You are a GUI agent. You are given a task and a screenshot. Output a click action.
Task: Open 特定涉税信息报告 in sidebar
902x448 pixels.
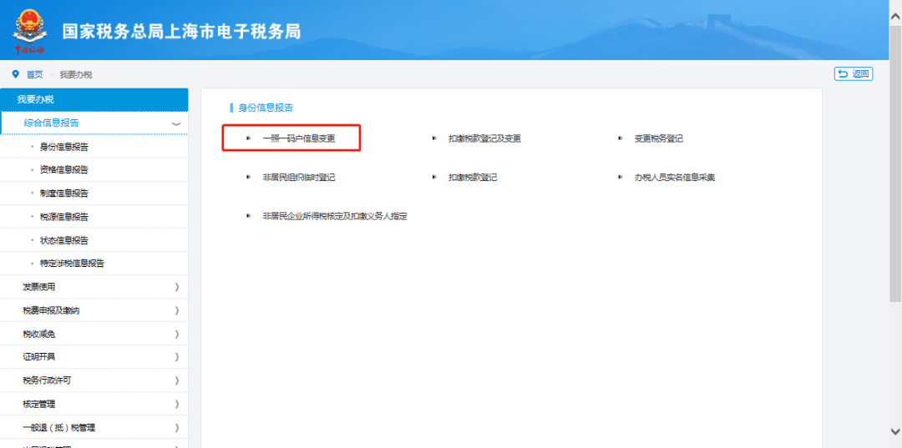click(72, 264)
